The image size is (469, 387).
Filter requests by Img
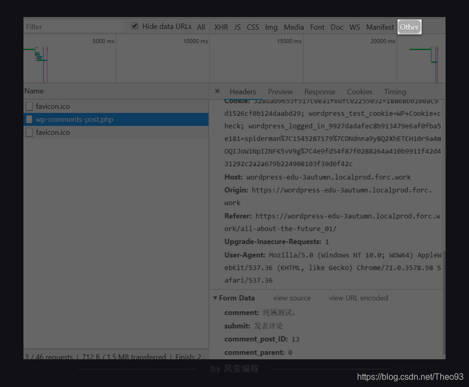271,27
